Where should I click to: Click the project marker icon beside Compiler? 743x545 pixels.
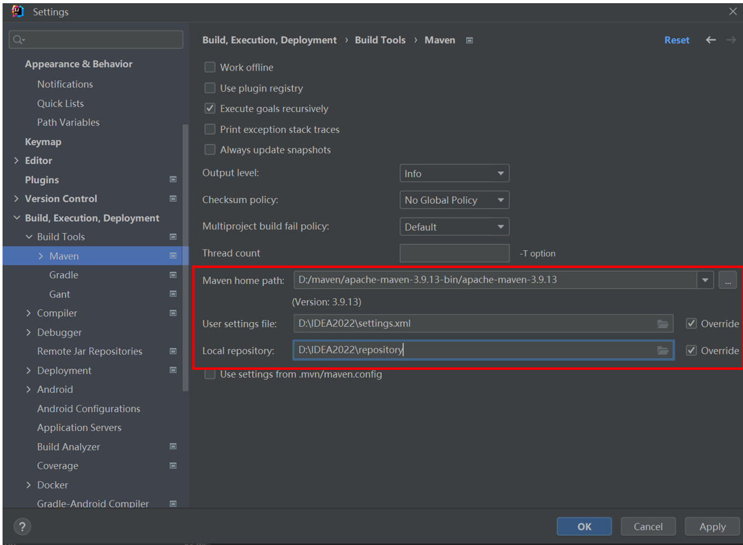point(173,313)
